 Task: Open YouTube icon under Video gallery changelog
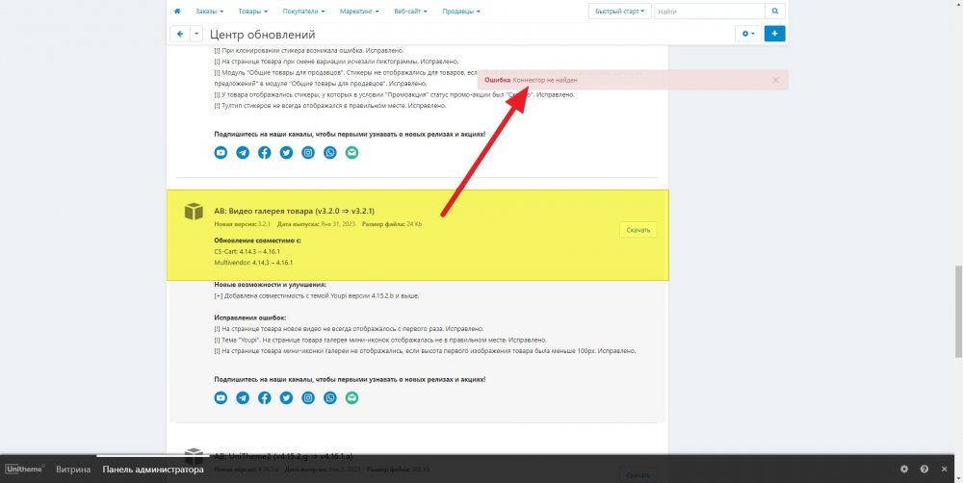pyautogui.click(x=221, y=397)
